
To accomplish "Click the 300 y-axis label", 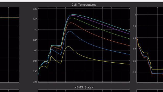I will [x=35, y=50].
